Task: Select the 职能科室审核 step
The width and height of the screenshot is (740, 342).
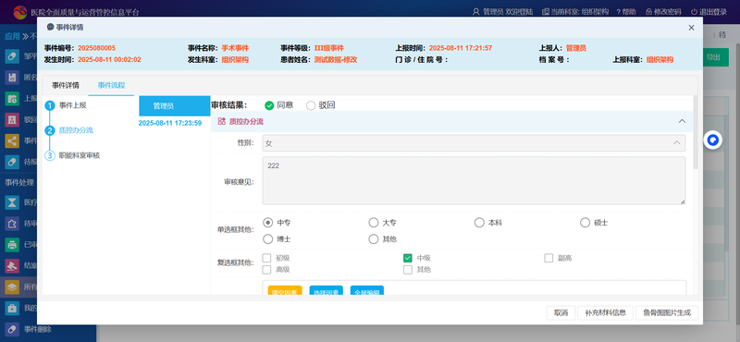Action: [80, 155]
